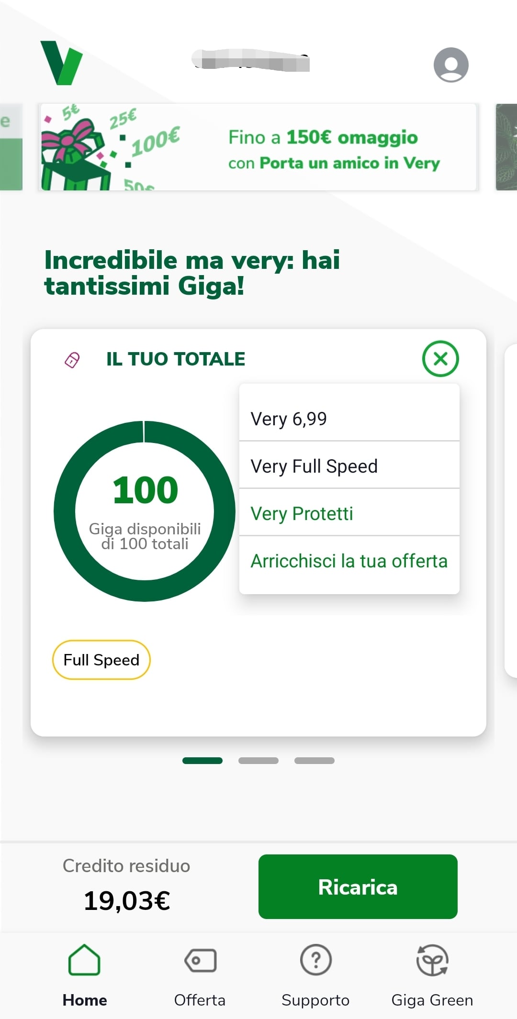Viewport: 517px width, 1019px height.
Task: Open the user profile icon
Action: tap(450, 65)
